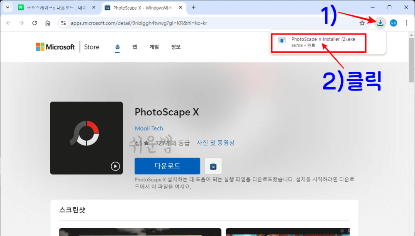Open a new browser tab
415x236 pixels.
[193, 7]
